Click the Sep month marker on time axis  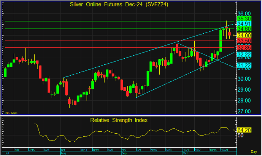click(124, 154)
